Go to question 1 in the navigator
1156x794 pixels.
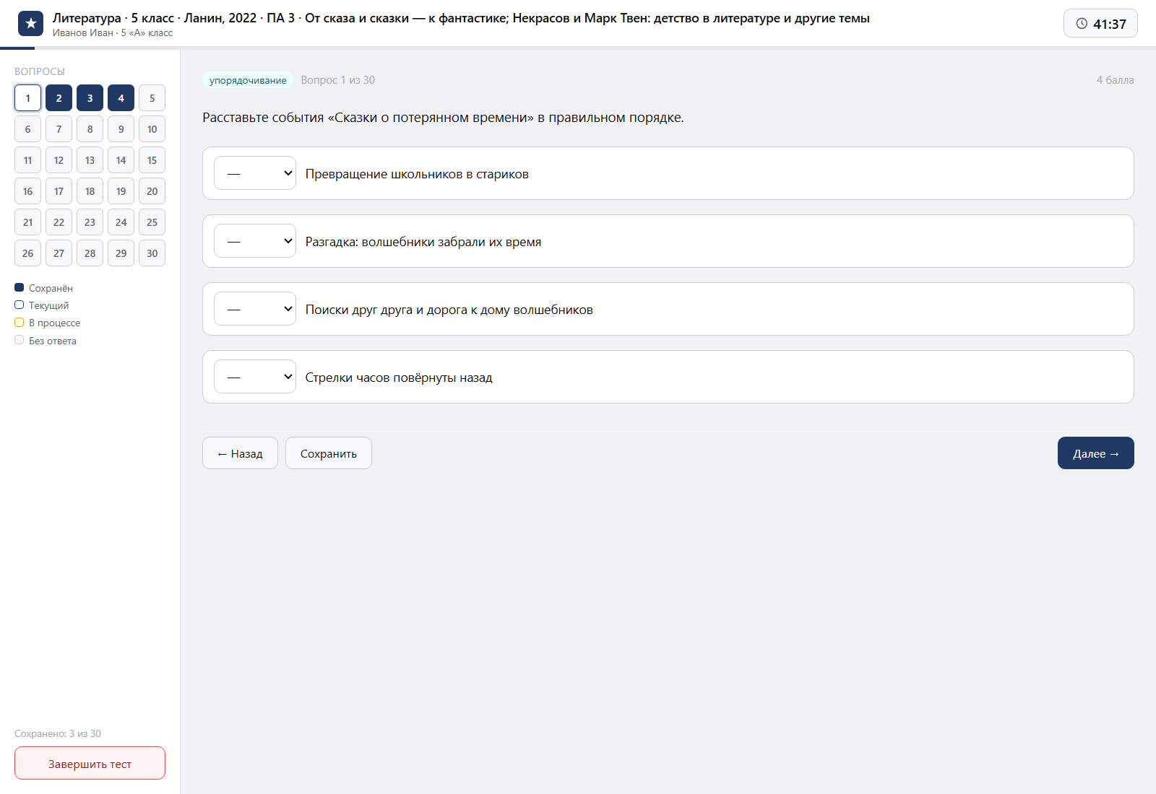(27, 98)
